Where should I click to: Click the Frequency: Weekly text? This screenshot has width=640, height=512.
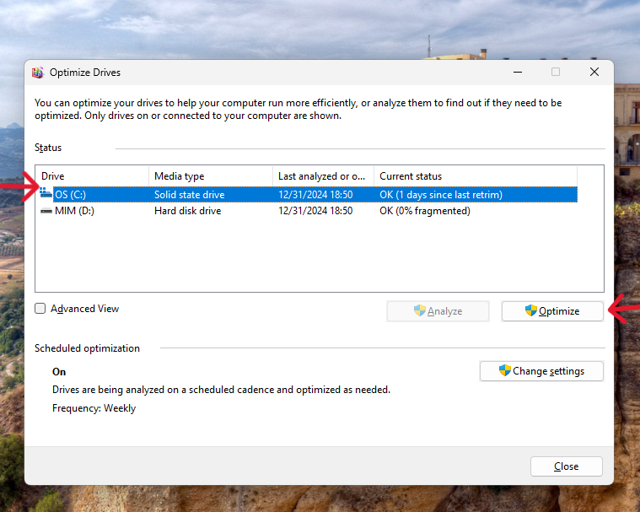pos(94,408)
